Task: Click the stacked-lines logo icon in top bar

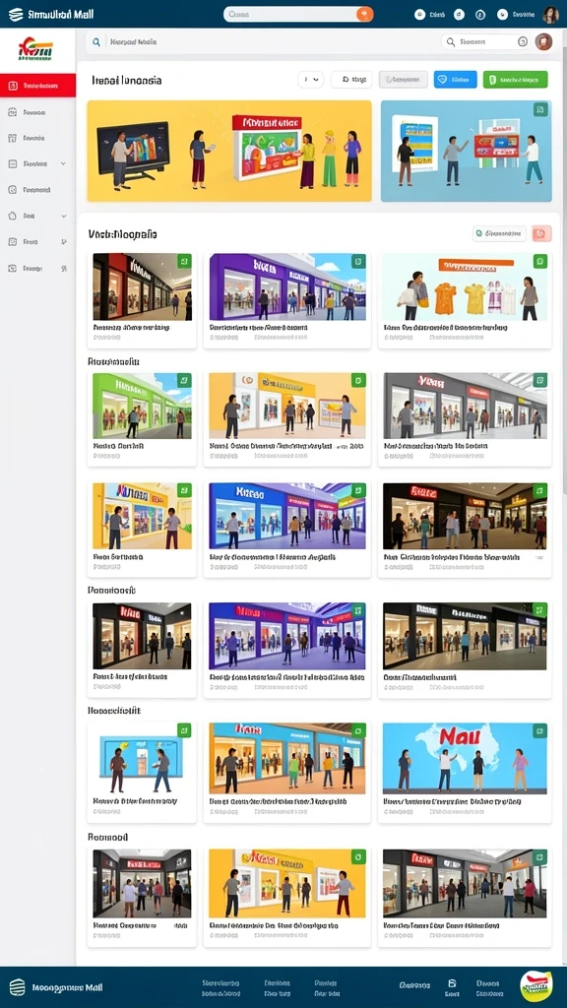Action: 16,14
